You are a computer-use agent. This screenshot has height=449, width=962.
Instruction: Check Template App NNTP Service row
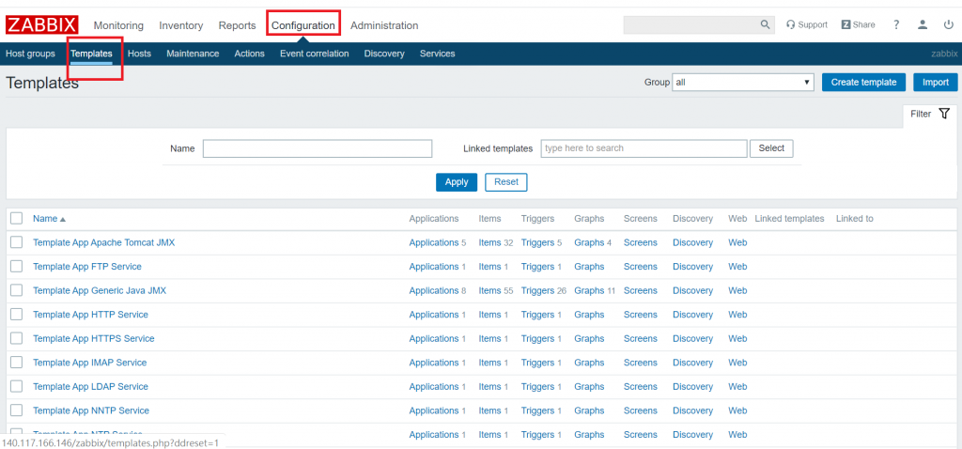click(x=17, y=410)
